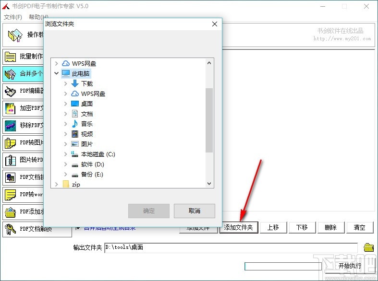Expand the top WPS网盘 node
The height and width of the screenshot is (281, 378).
tap(56, 63)
